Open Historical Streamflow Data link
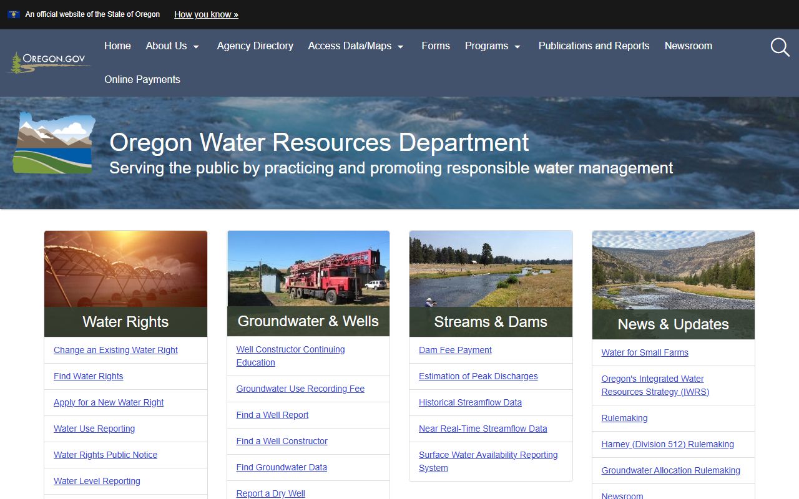The image size is (799, 499). coord(470,402)
